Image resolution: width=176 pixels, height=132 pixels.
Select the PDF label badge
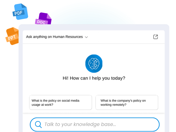[18, 13]
